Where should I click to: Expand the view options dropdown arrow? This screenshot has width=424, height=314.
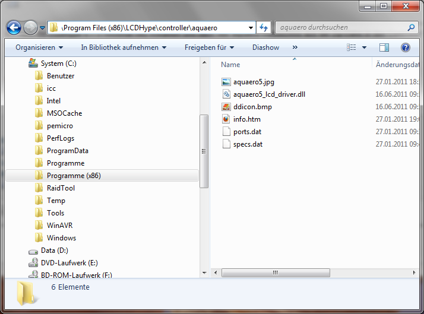tap(365, 47)
